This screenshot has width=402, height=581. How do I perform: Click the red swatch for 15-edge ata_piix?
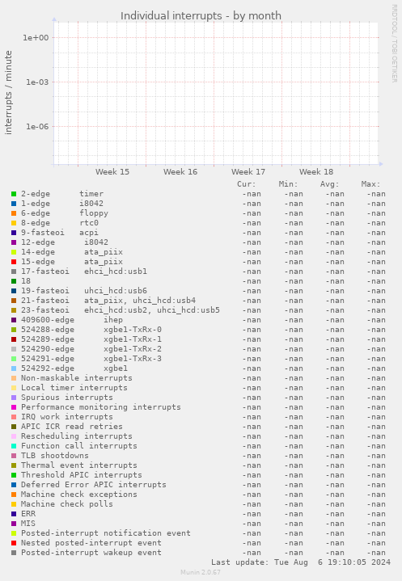point(14,262)
